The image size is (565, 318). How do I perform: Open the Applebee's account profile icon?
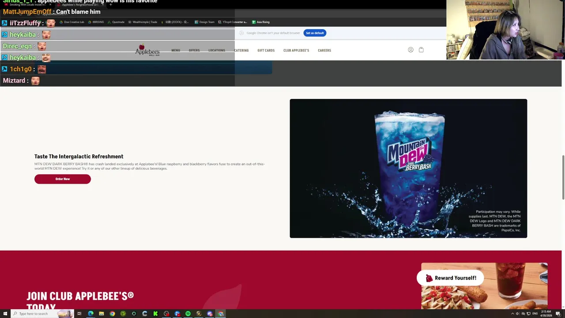click(x=411, y=50)
